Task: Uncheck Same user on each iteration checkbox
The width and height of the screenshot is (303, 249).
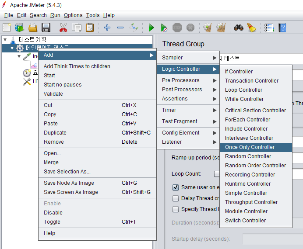Action: point(176,187)
